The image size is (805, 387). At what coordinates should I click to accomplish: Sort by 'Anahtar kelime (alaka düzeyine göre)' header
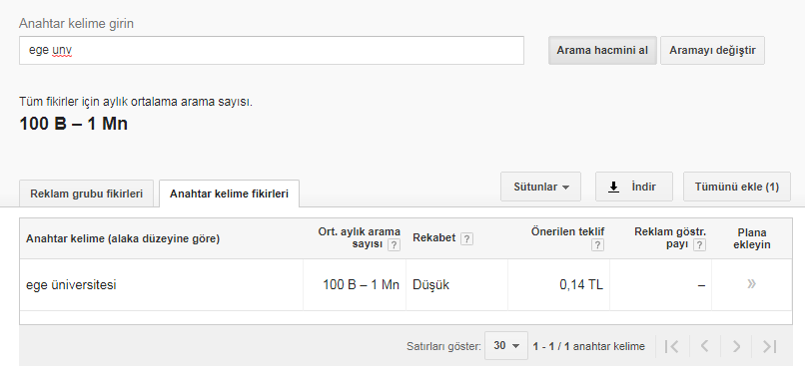click(x=123, y=238)
